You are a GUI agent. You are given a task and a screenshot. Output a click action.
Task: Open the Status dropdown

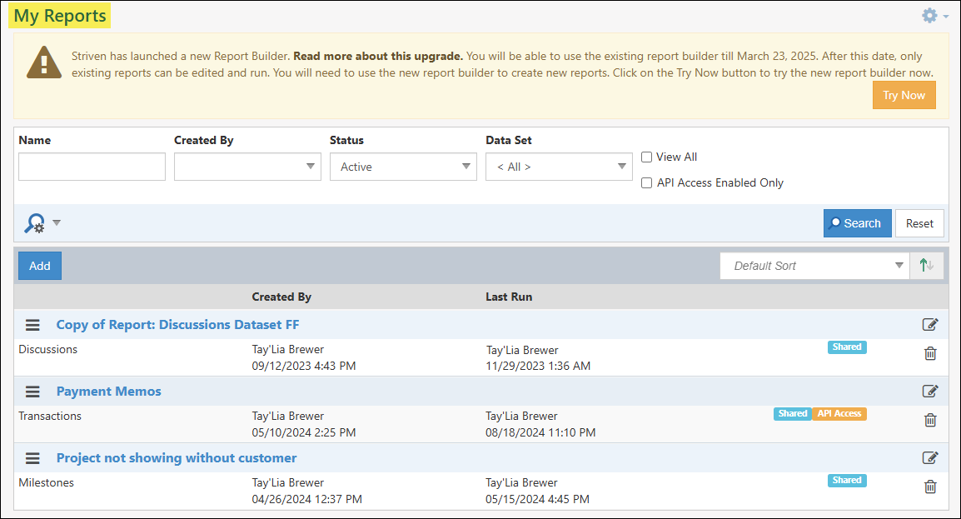coord(403,167)
